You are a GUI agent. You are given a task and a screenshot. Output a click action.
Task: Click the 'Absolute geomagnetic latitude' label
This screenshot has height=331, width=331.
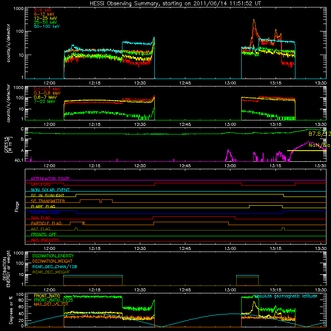coord(286,296)
